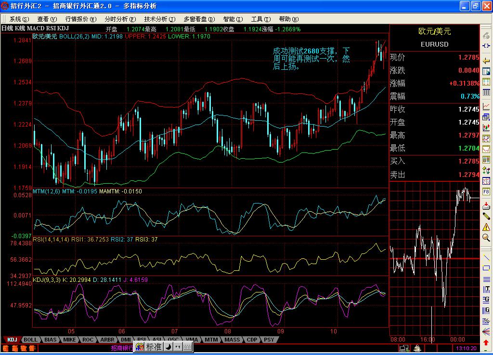Select the horizontal parallel lines tool
The image size is (493, 355).
[486, 279]
